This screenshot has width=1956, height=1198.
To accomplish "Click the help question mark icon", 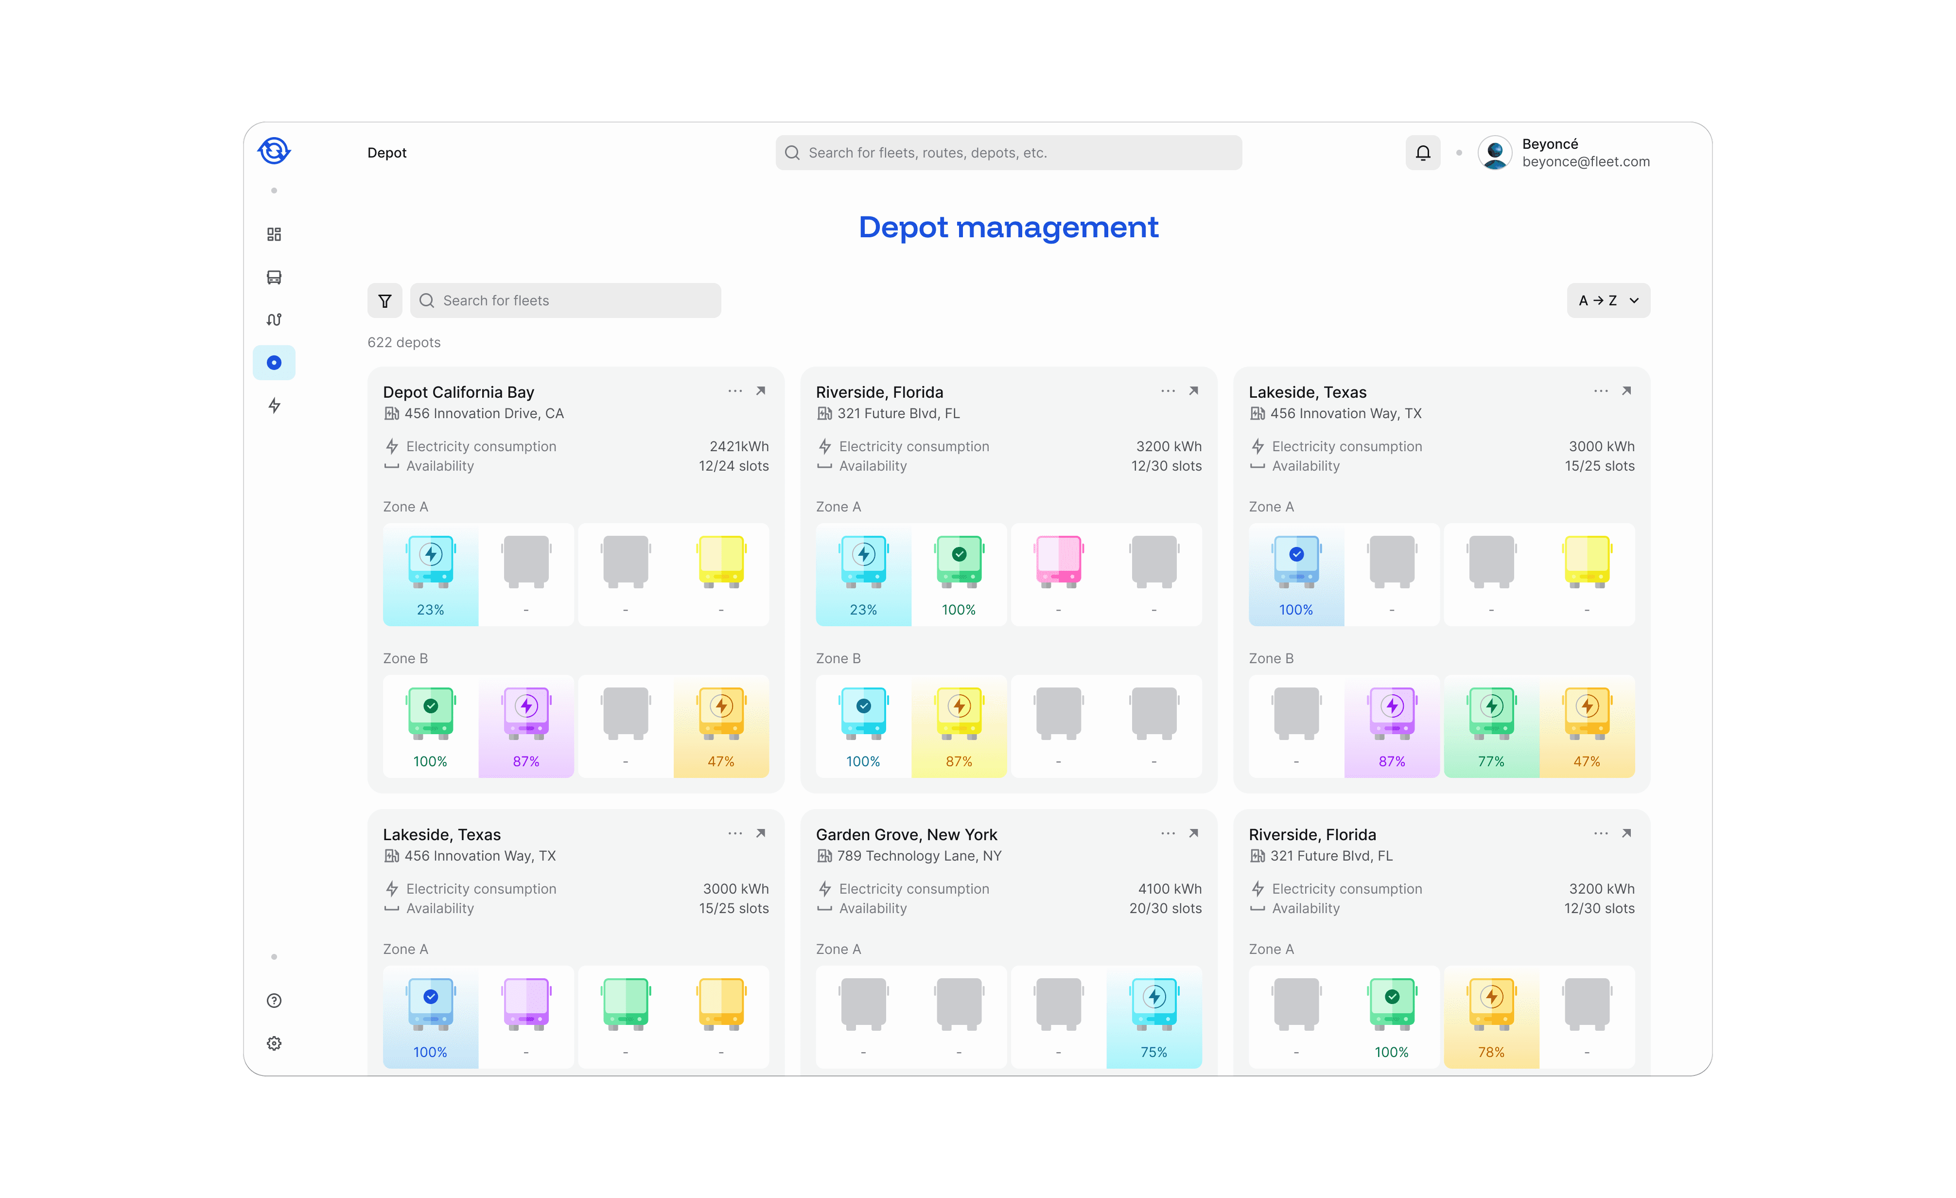I will 274,1000.
